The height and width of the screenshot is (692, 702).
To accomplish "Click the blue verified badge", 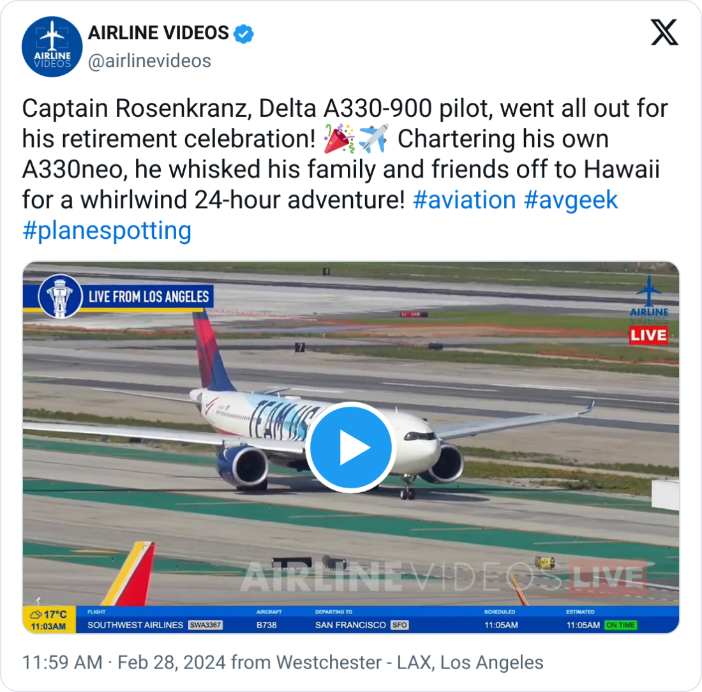I will click(x=244, y=33).
